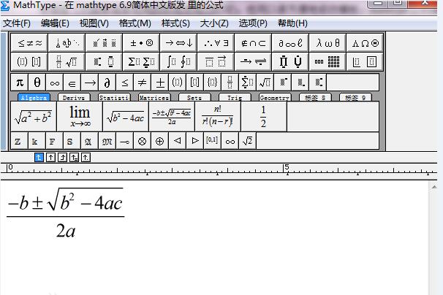Open the fence templates palette

(x=30, y=61)
